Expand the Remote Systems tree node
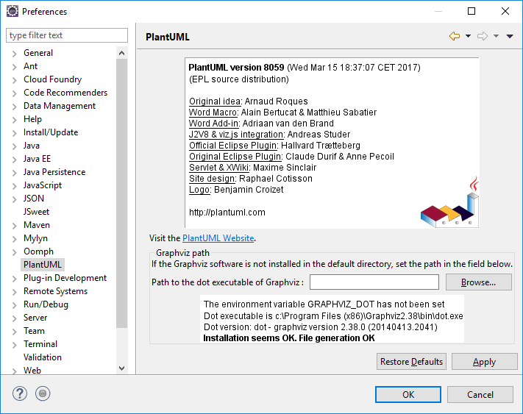The height and width of the screenshot is (414, 523). 14,292
